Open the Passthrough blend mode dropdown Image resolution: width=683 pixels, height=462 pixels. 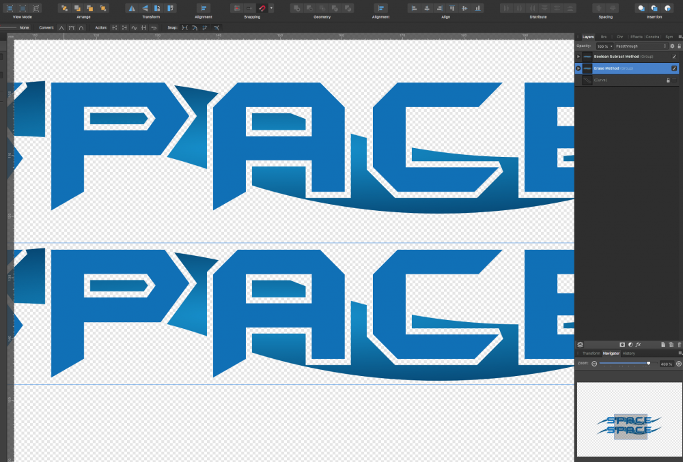click(641, 46)
